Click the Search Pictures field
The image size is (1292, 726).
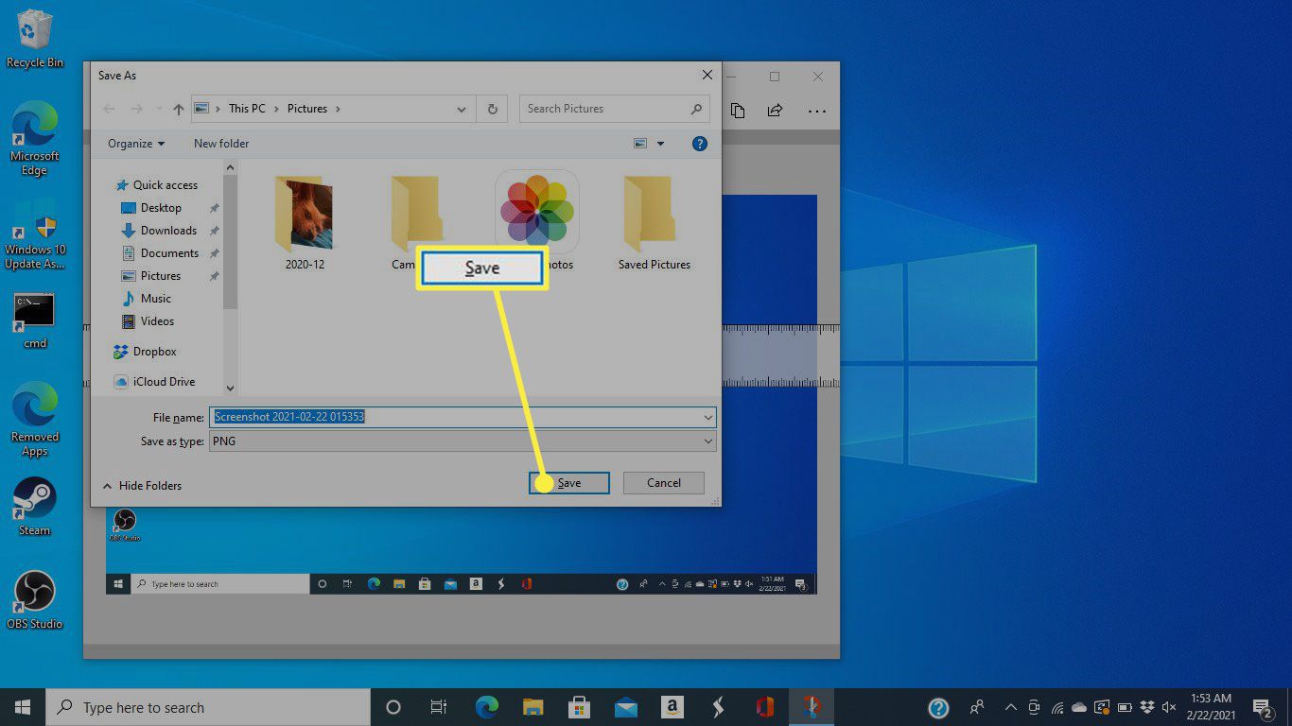click(x=605, y=109)
